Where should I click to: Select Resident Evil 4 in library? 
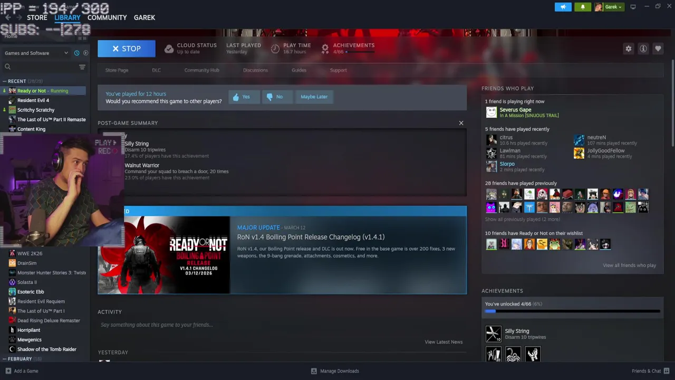(33, 100)
